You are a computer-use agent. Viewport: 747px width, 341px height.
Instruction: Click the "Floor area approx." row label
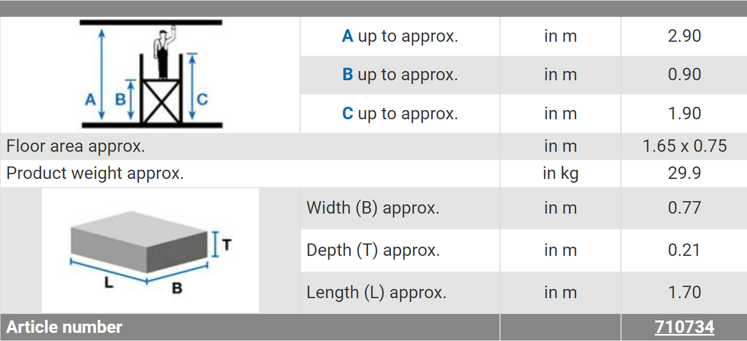pyautogui.click(x=75, y=146)
